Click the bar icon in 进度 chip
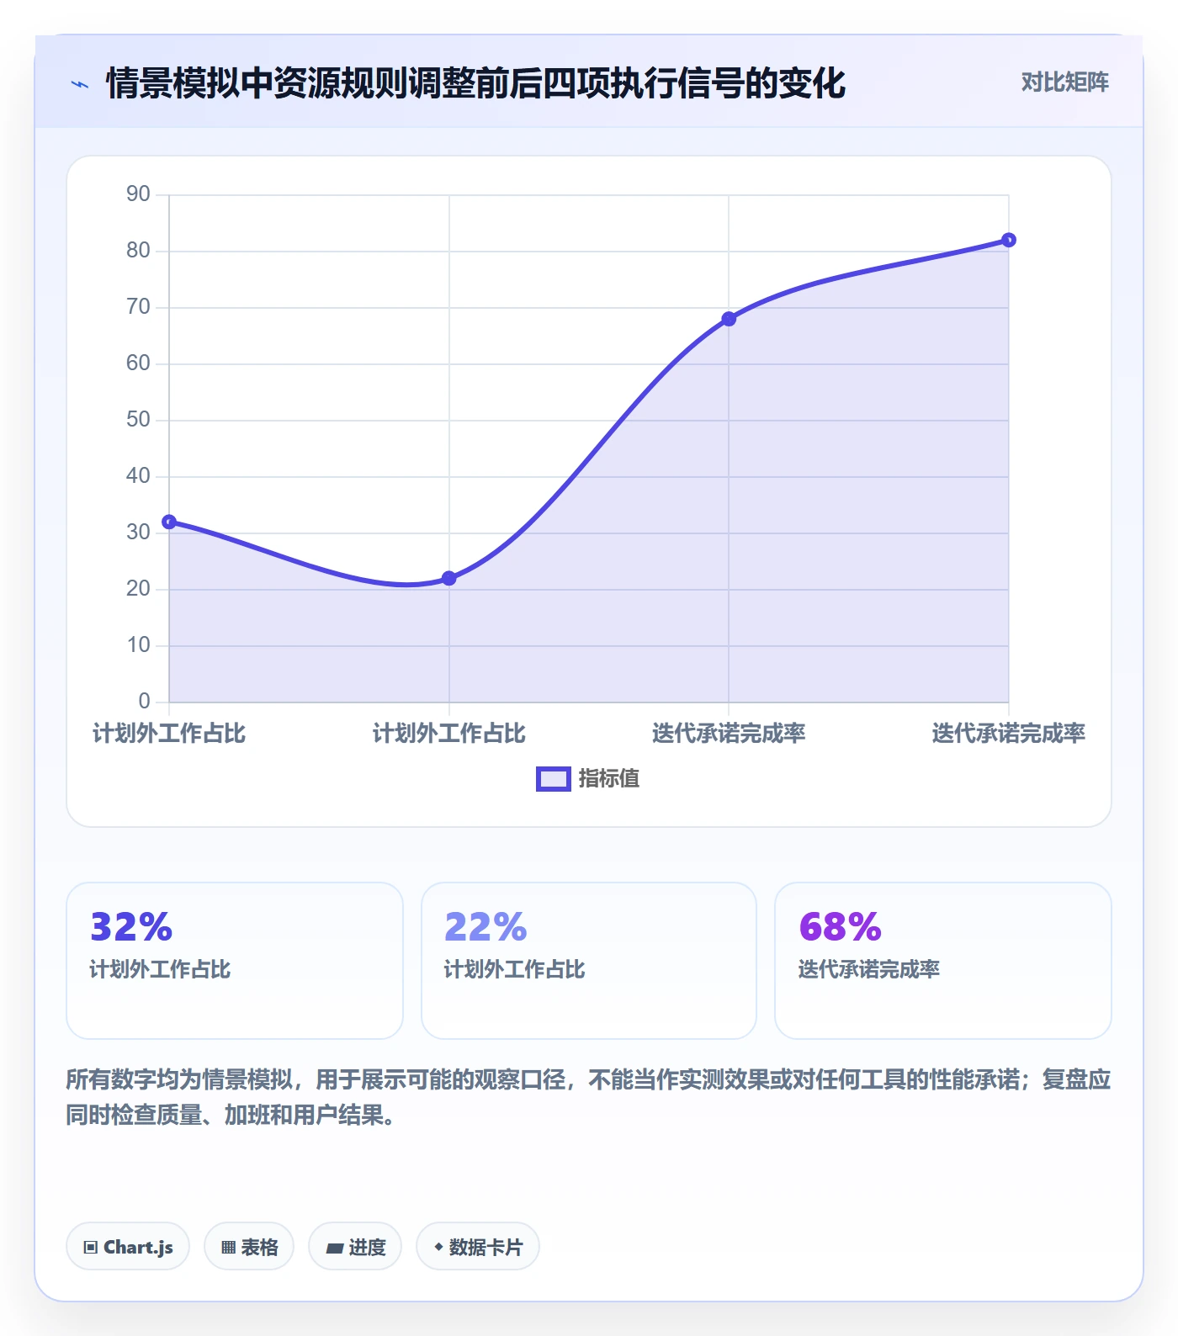The image size is (1178, 1336). click(334, 1249)
